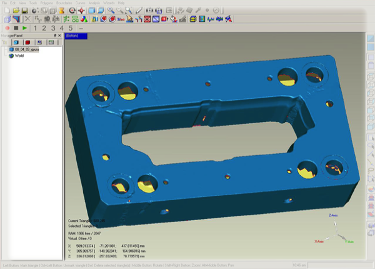Click the red record macro button
375x269 pixels.
click(6, 28)
